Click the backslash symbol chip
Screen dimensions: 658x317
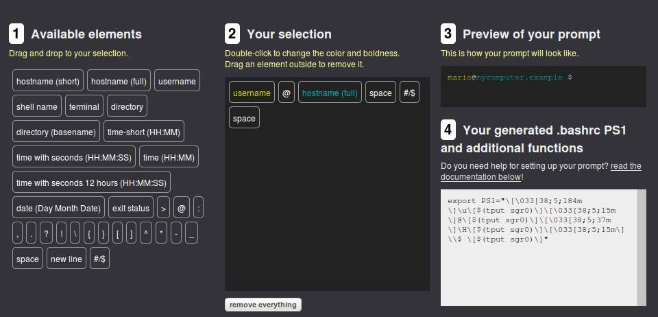click(x=75, y=233)
